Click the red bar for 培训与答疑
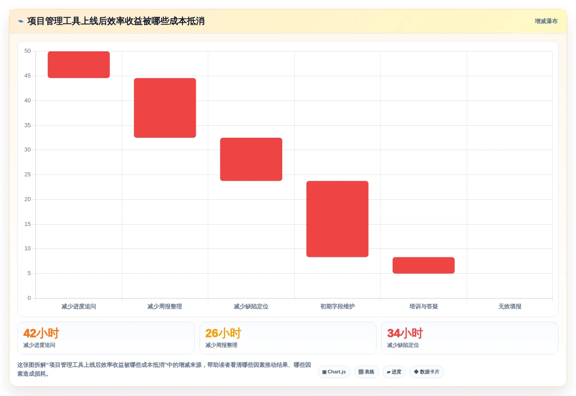Screen dimensions: 576x396 (424, 265)
